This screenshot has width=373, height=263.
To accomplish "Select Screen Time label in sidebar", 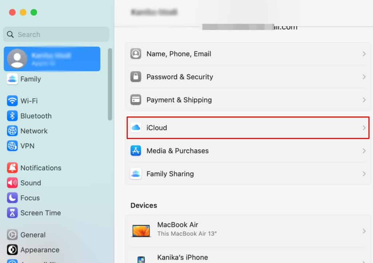I will [41, 213].
